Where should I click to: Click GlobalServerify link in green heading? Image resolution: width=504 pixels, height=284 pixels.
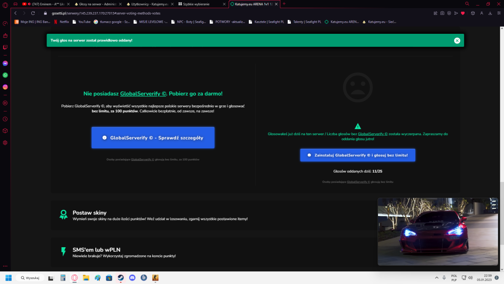[143, 94]
